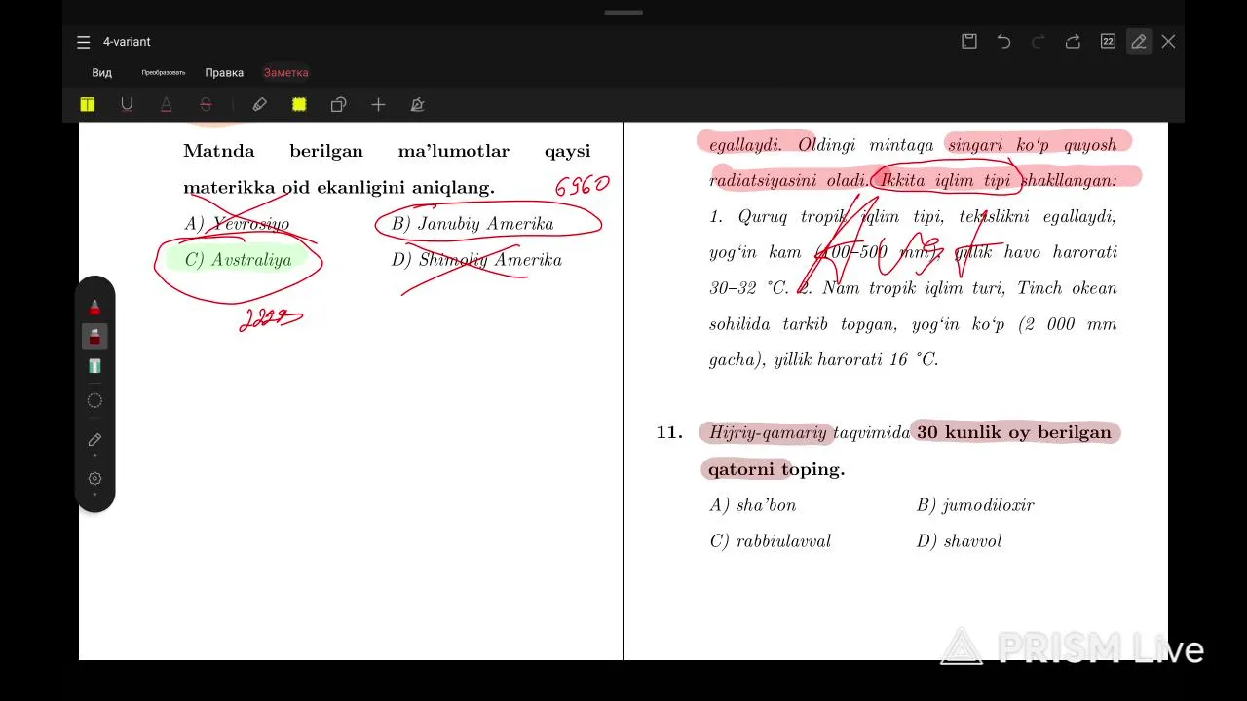
Task: Select the yellow text highlight tool
Action: pos(88,104)
